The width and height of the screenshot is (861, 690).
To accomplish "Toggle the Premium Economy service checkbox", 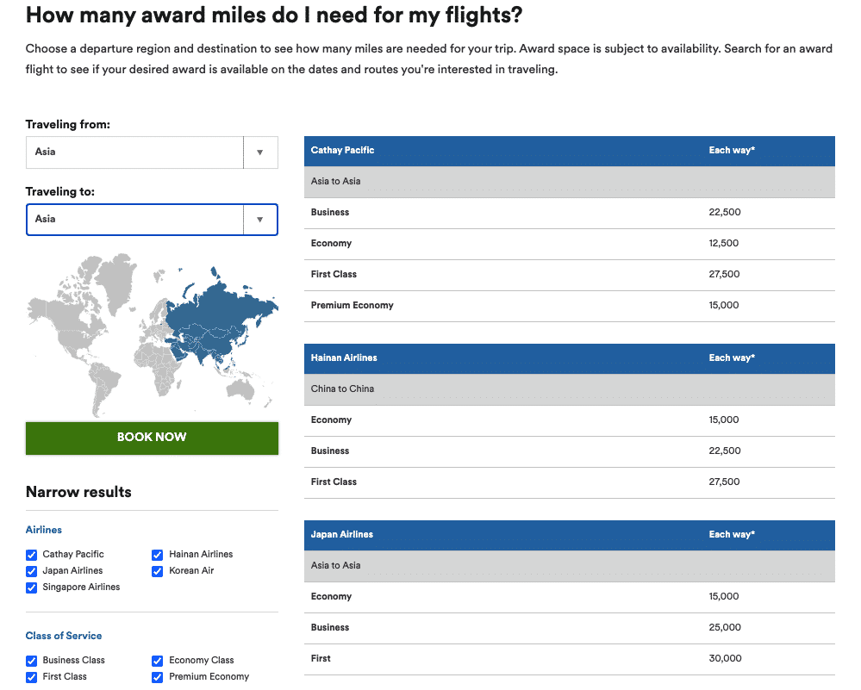I will [158, 677].
